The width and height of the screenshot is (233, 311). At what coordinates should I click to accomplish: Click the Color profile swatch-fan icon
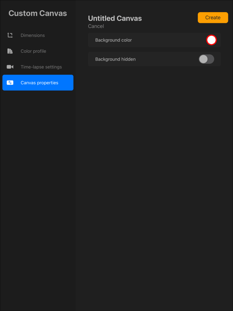tap(10, 51)
